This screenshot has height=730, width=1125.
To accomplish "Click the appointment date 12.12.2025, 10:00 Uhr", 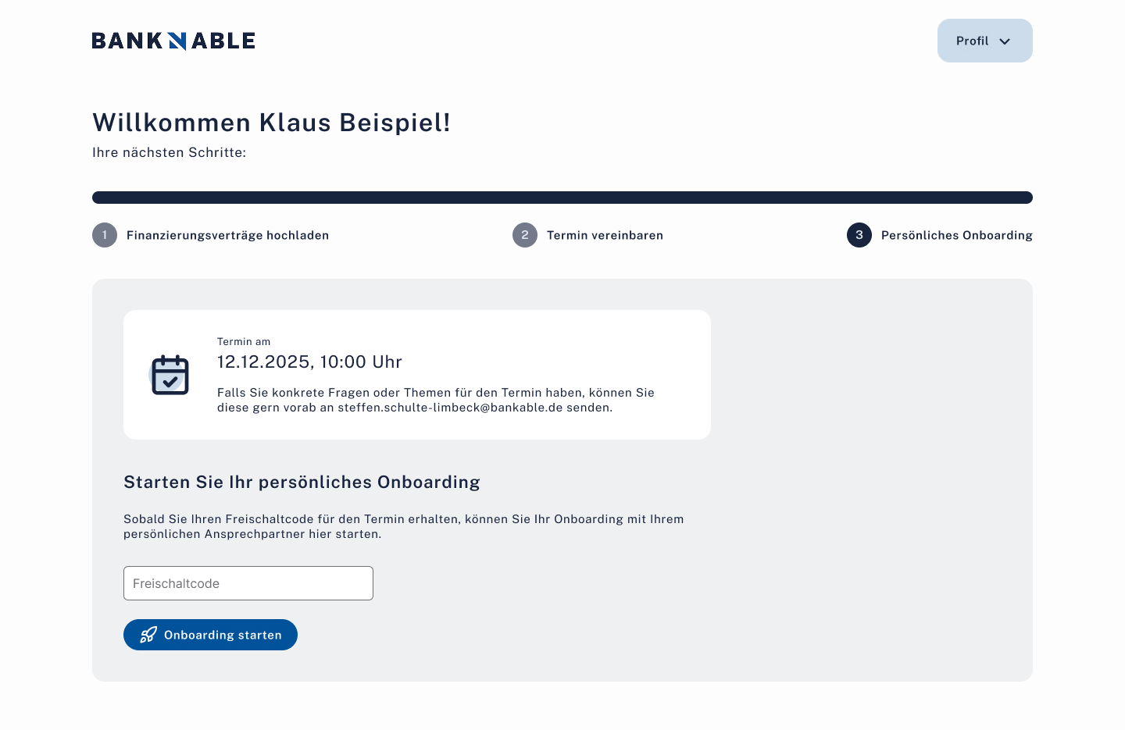I will [309, 361].
